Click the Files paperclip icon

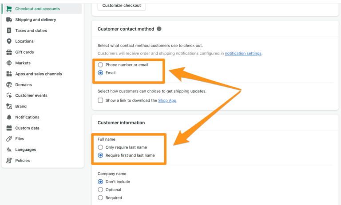click(x=9, y=138)
